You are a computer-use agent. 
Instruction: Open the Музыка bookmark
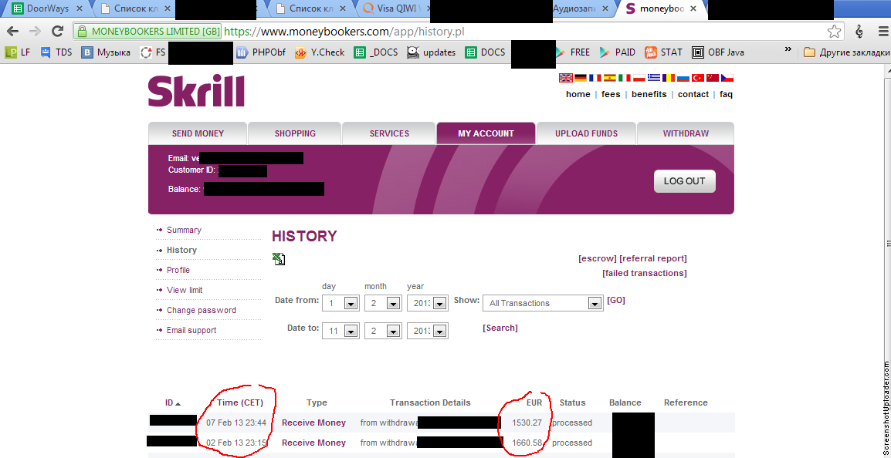(x=106, y=52)
